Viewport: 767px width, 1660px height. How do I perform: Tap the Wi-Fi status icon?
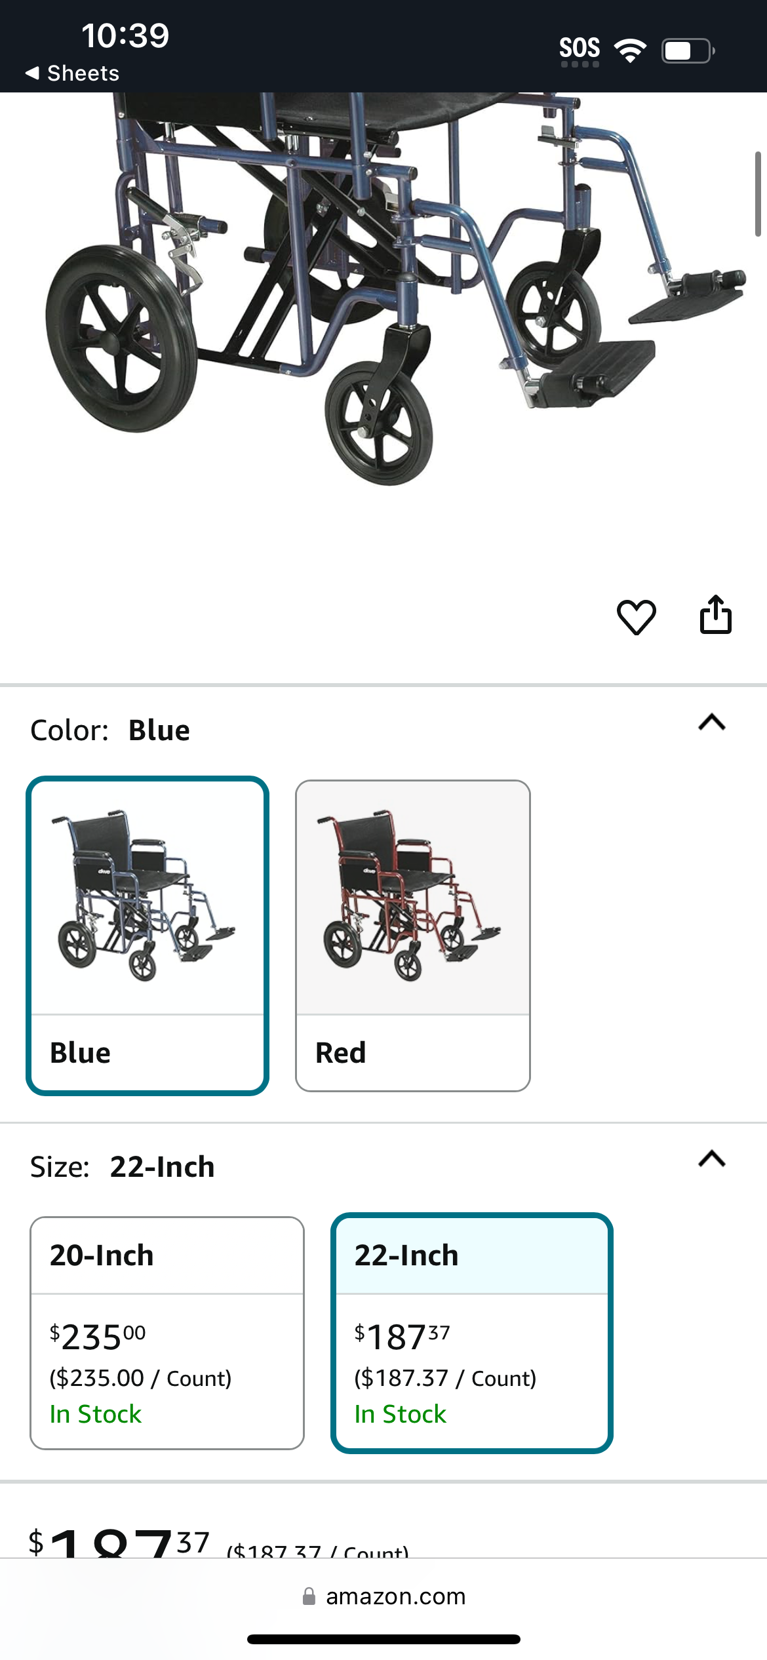point(630,50)
